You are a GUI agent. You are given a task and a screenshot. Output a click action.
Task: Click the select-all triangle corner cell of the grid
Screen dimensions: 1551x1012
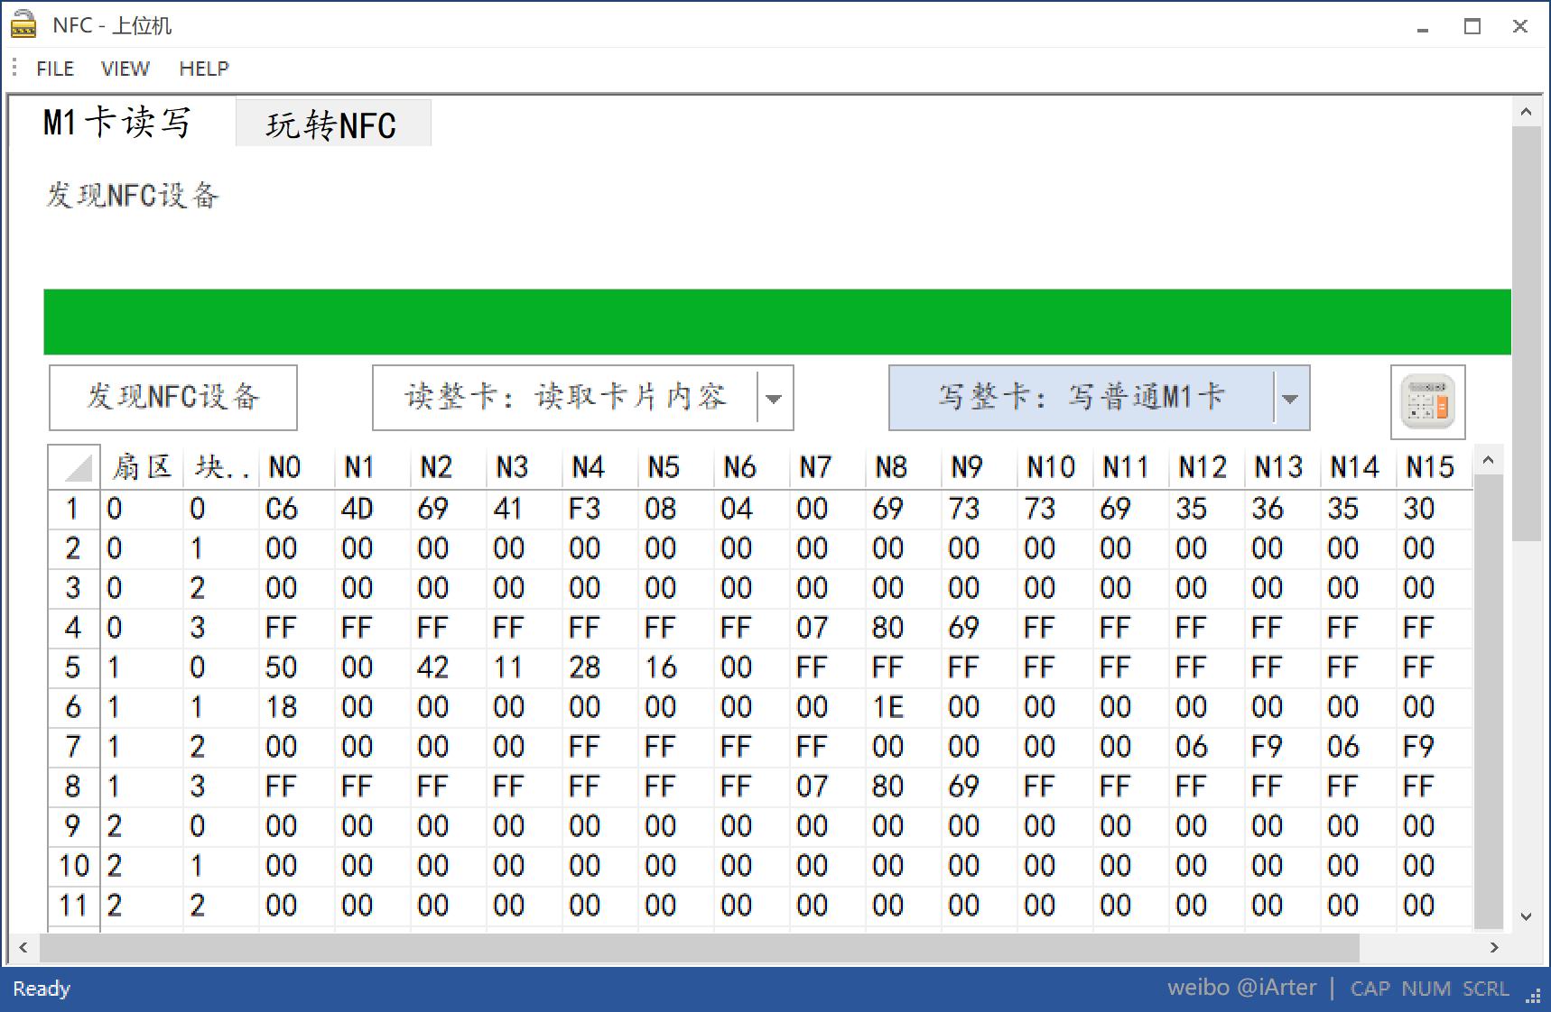(73, 466)
